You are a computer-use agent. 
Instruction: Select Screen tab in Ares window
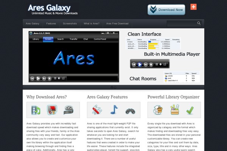click(x=48, y=39)
